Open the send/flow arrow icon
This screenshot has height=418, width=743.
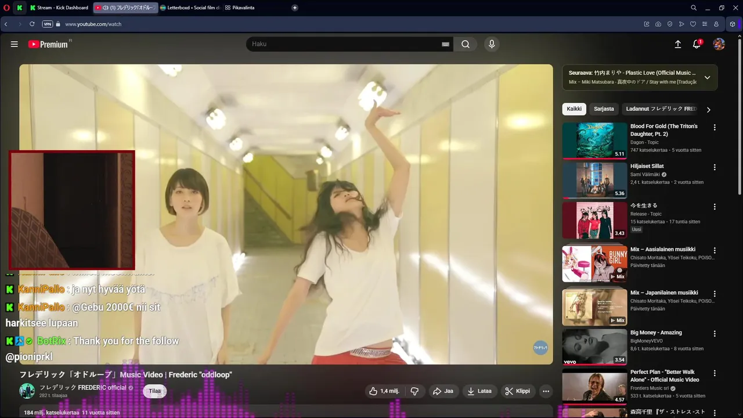tap(681, 24)
